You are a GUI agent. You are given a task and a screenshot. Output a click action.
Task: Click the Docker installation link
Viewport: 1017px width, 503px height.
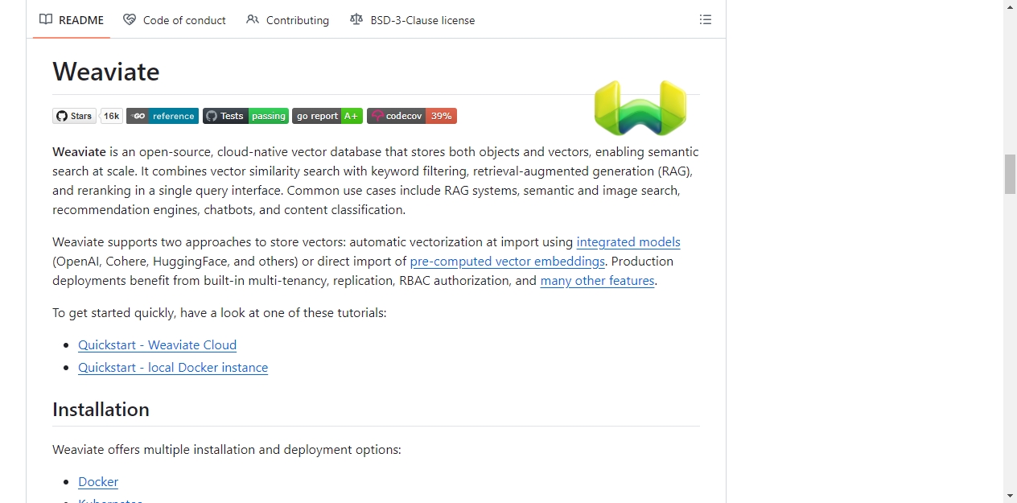coord(98,481)
